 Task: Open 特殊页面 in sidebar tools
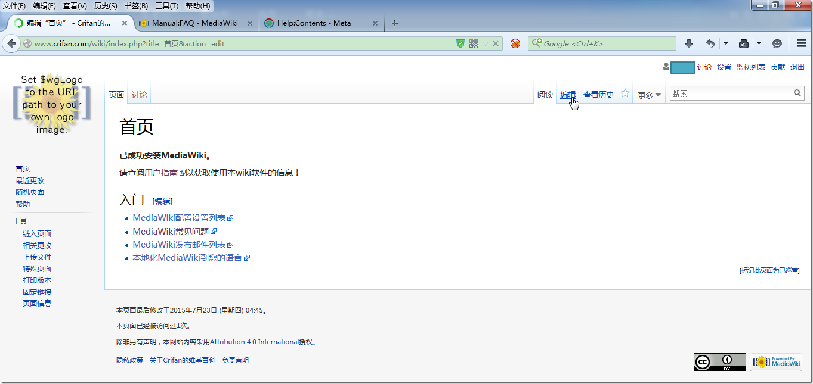(37, 269)
